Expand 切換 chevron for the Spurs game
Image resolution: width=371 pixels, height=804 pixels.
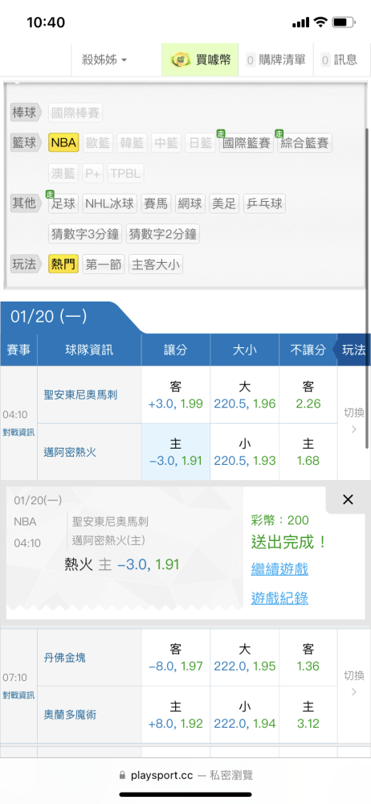tap(353, 420)
